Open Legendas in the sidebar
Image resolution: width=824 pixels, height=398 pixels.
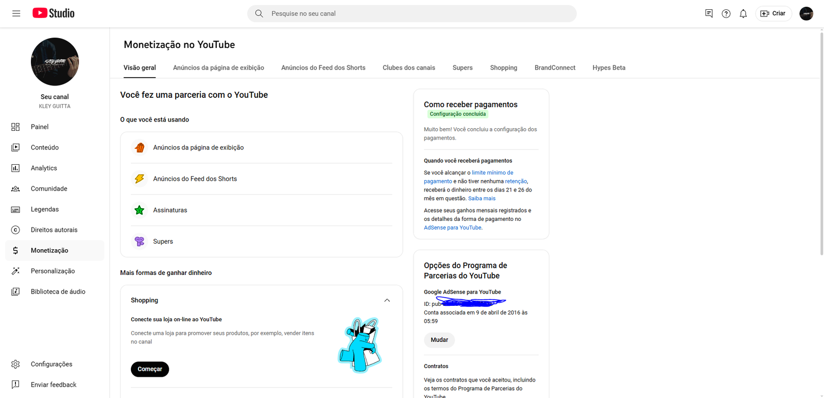coord(55,209)
